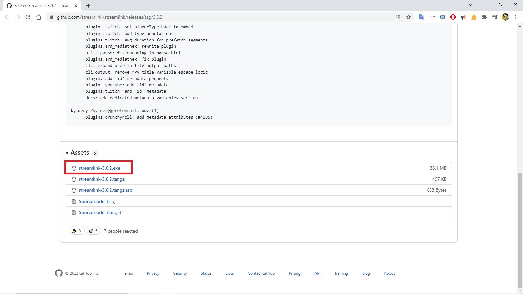Download Source code (tar.gz)
This screenshot has height=294, width=523.
(100, 212)
